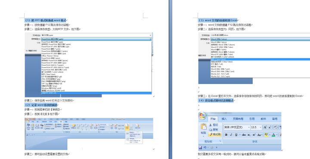Click the Cut (剪切) scissors icon
The height and width of the screenshot is (159, 310).
(211, 125)
